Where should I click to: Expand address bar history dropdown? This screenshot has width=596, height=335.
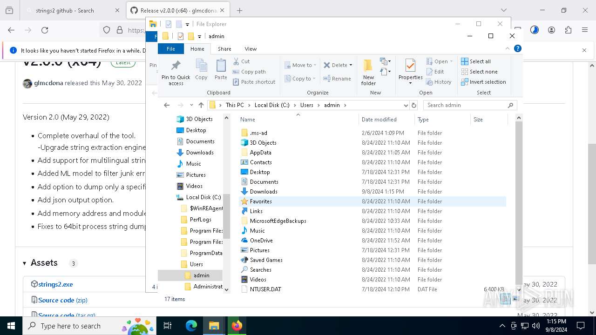pos(406,105)
